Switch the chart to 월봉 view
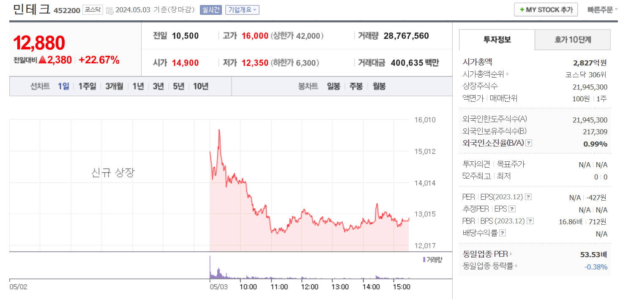This screenshot has height=299, width=631. point(379,86)
